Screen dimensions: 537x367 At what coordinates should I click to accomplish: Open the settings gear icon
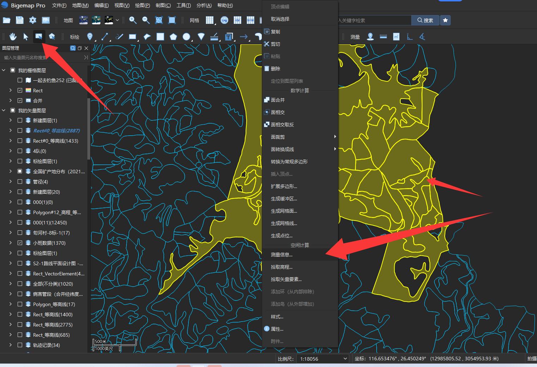coord(33,20)
